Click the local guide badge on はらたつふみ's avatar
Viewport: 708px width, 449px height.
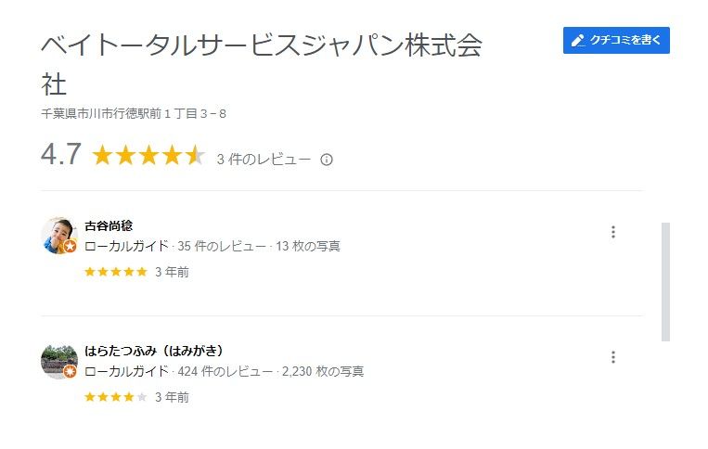tap(70, 372)
